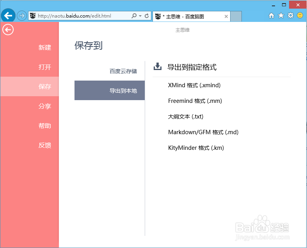Open a new blank tab

(236, 16)
